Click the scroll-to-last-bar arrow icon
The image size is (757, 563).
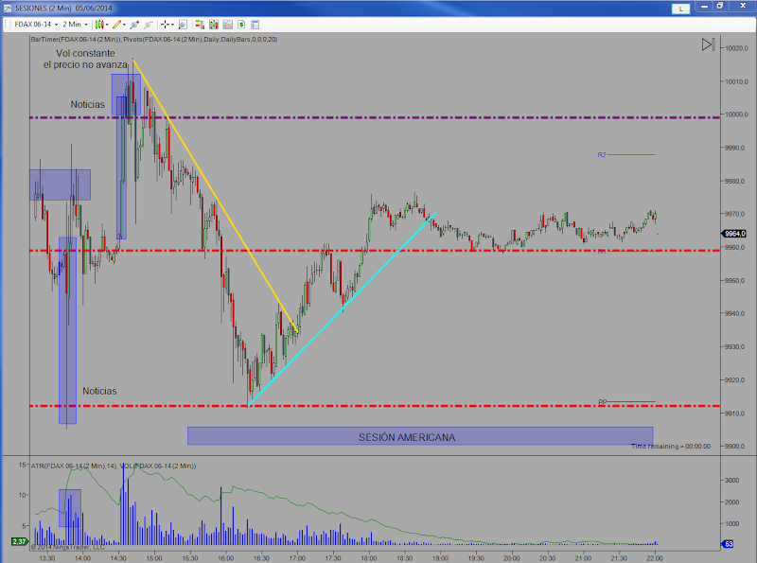point(708,44)
